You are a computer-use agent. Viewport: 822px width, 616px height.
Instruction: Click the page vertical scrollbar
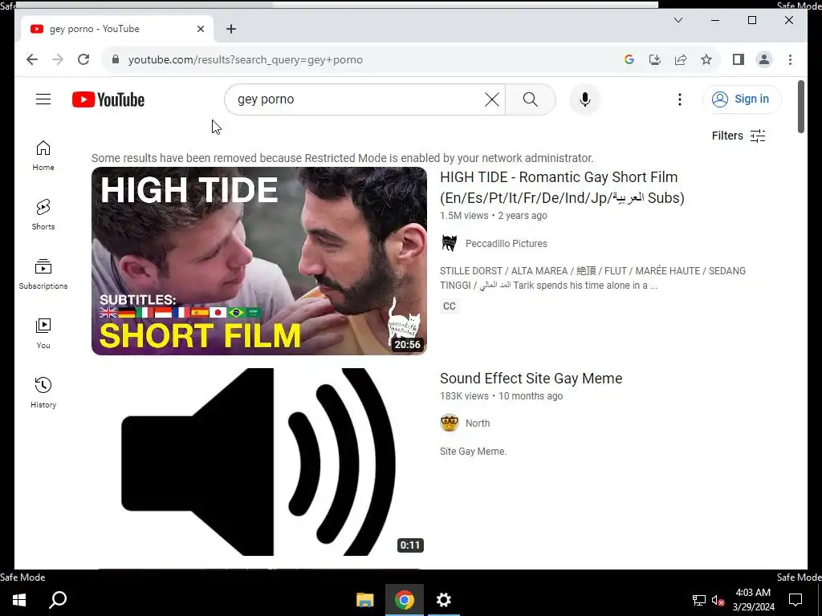click(x=800, y=107)
